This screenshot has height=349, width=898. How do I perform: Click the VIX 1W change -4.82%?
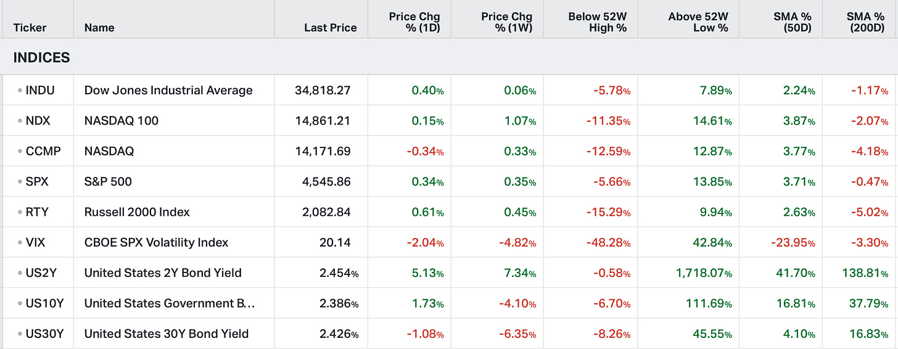517,242
